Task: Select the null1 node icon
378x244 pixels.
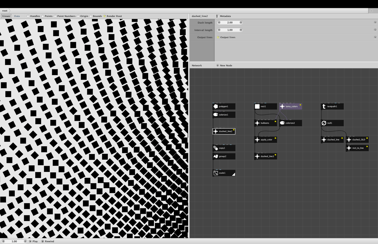Action: [324, 123]
